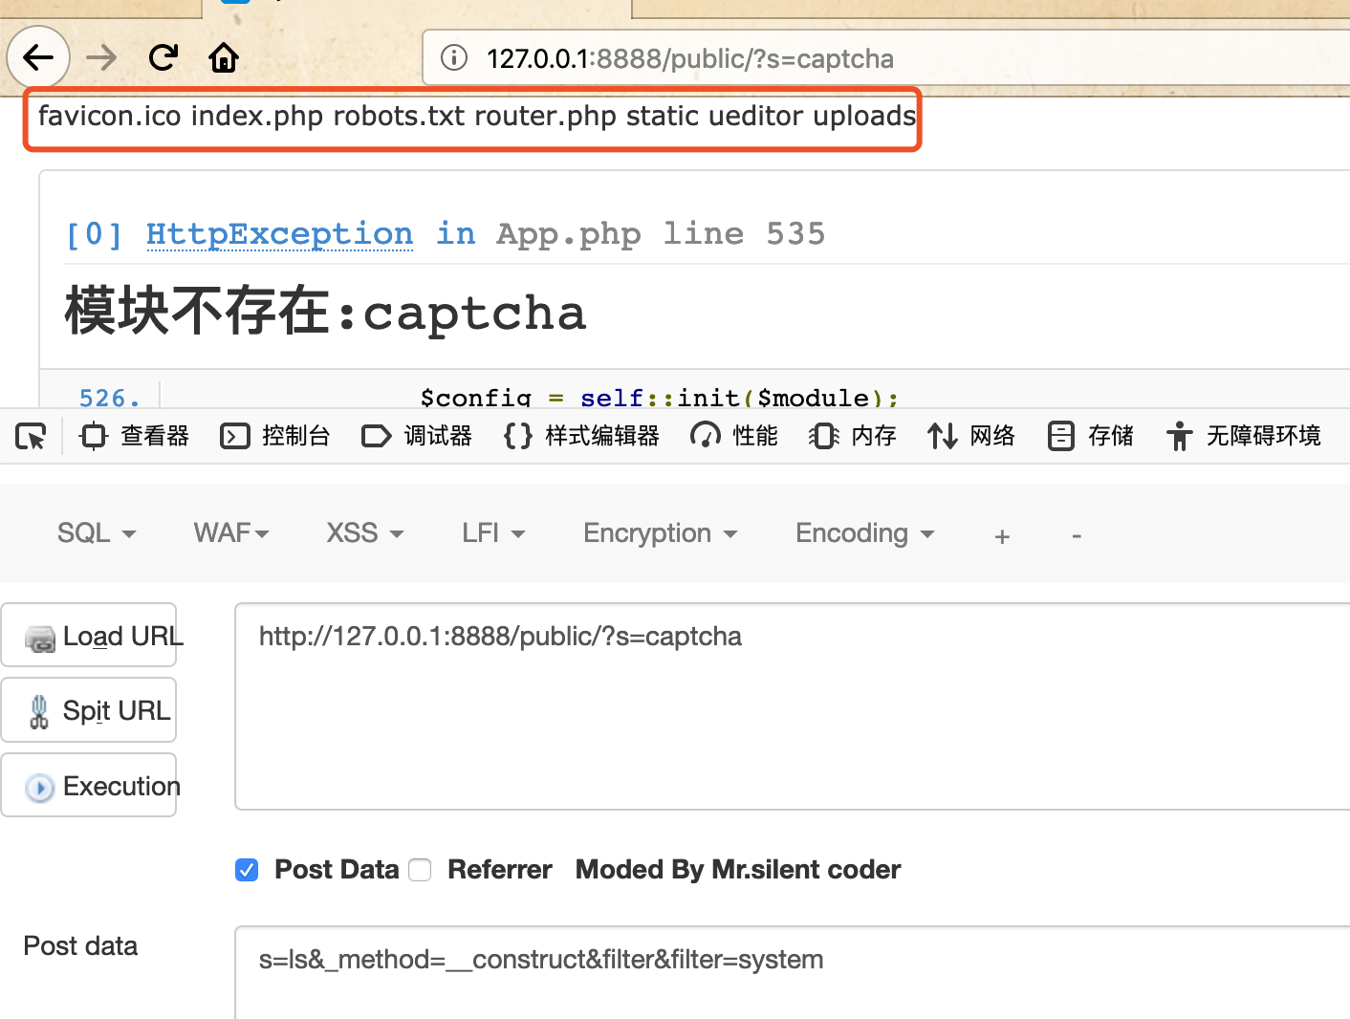
Task: Click code line number 526
Action: [x=109, y=398]
